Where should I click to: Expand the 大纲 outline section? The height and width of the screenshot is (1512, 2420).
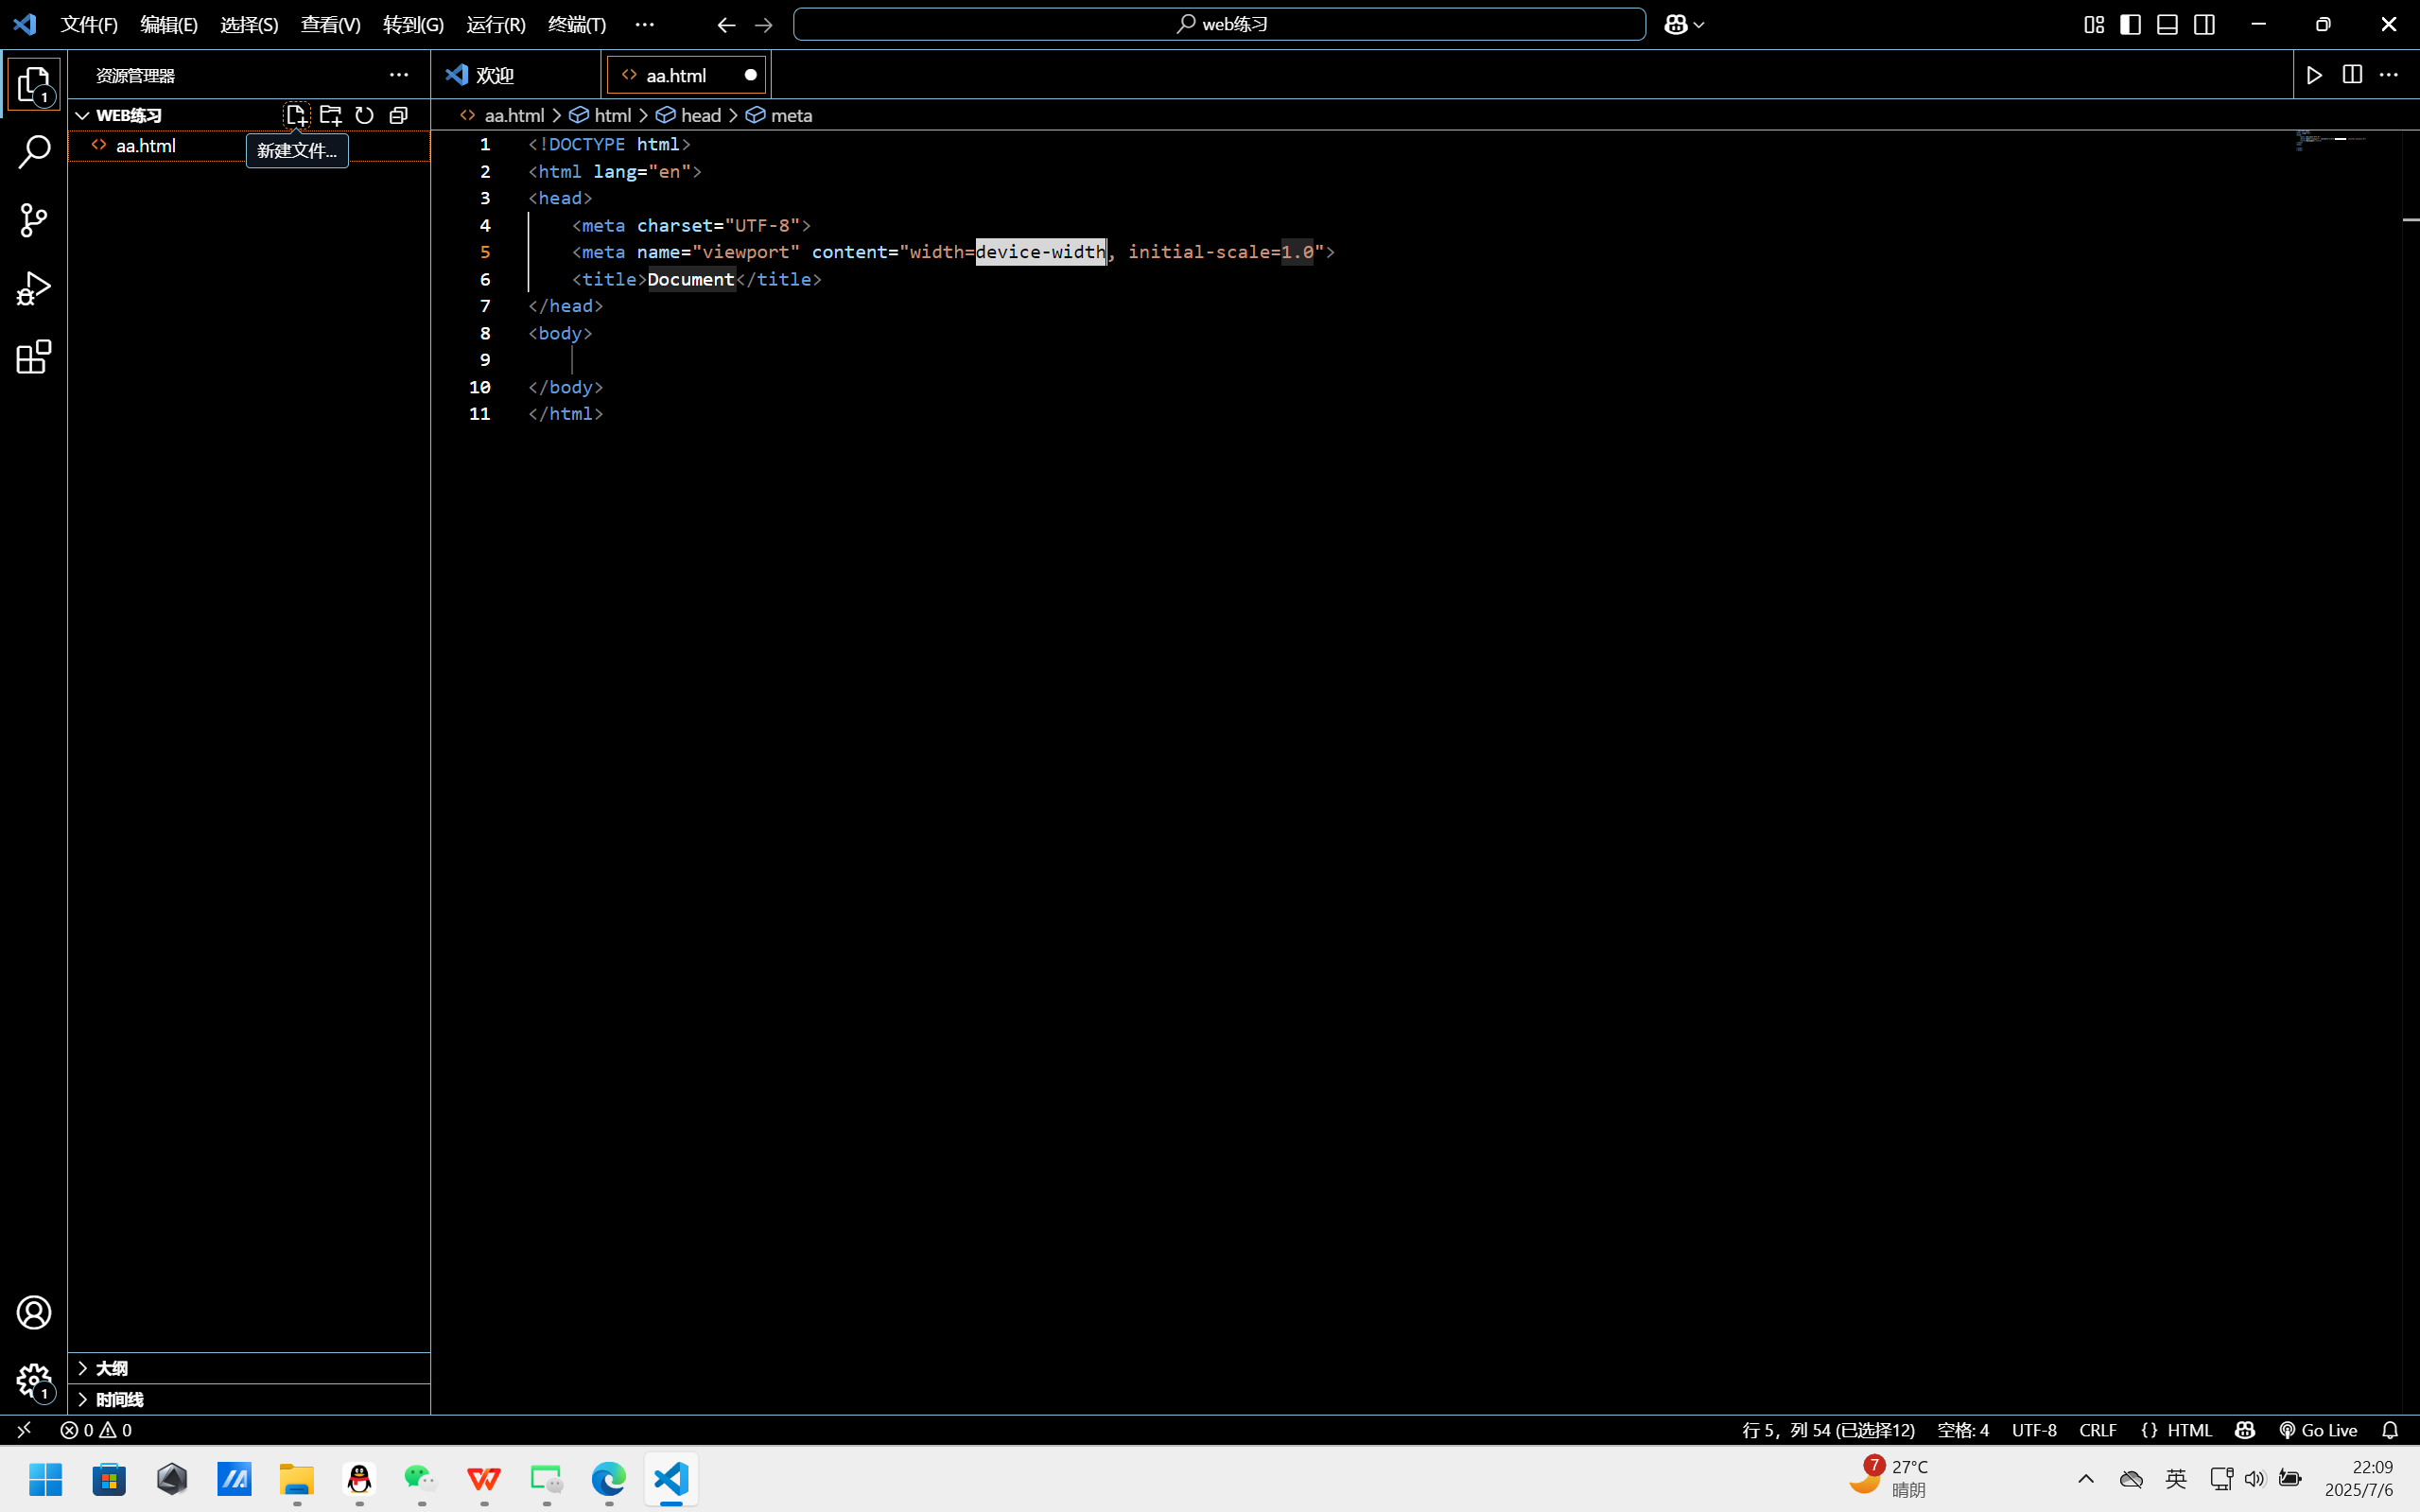[249, 1368]
